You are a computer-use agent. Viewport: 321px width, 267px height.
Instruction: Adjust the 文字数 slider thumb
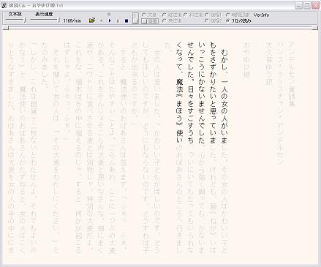tap(25, 20)
